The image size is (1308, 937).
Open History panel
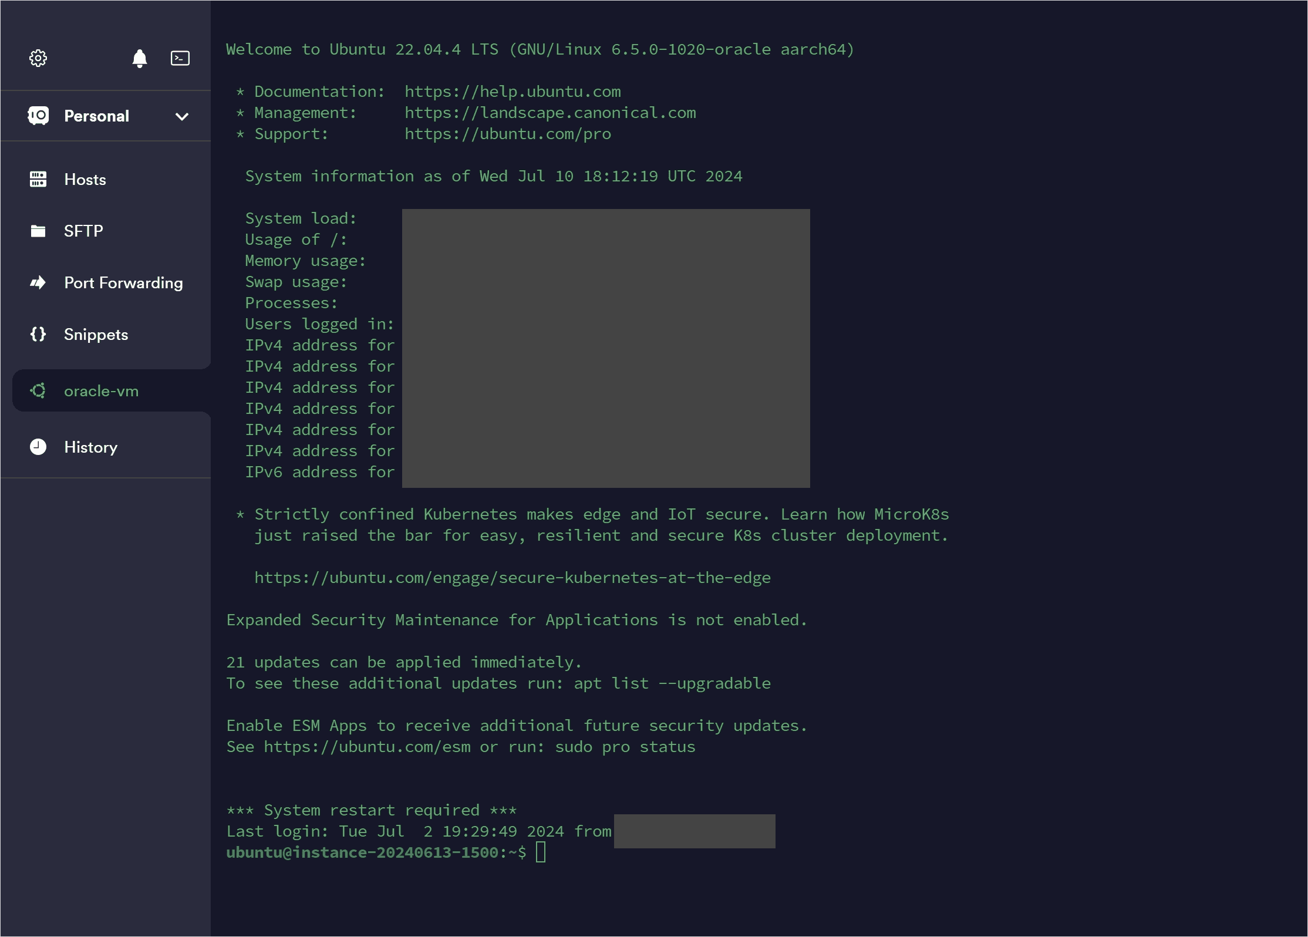91,446
